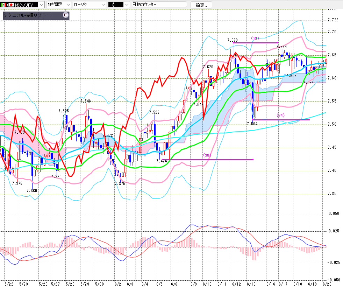Open the candle color style dropdown
This screenshot has height=287, width=343.
pyautogui.click(x=119, y=5)
